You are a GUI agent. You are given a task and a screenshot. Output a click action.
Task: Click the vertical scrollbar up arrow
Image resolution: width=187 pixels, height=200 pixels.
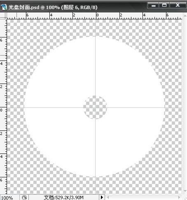pos(185,16)
